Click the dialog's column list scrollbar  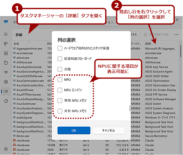[130, 108]
